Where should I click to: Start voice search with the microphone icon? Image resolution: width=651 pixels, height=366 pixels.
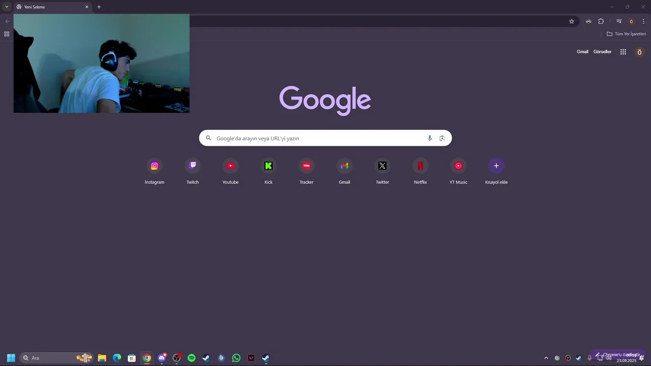click(430, 138)
